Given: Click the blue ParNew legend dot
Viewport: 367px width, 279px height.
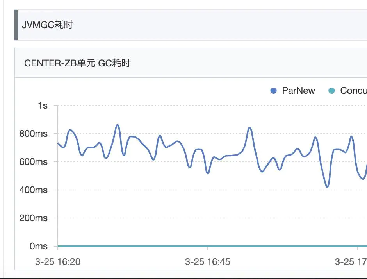Looking at the screenshot, I should 274,91.
